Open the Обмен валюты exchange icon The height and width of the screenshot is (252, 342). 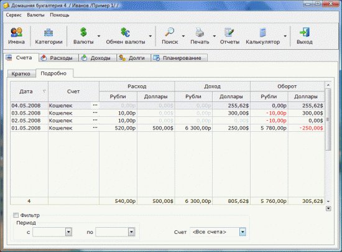125,32
